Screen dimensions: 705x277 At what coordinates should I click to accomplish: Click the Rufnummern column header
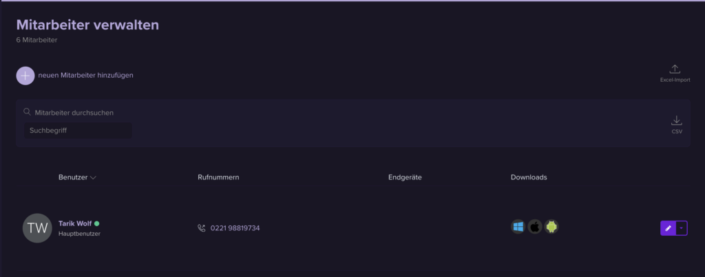pyautogui.click(x=218, y=177)
